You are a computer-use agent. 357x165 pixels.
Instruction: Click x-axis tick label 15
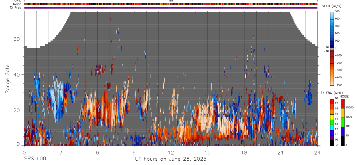[207, 152]
